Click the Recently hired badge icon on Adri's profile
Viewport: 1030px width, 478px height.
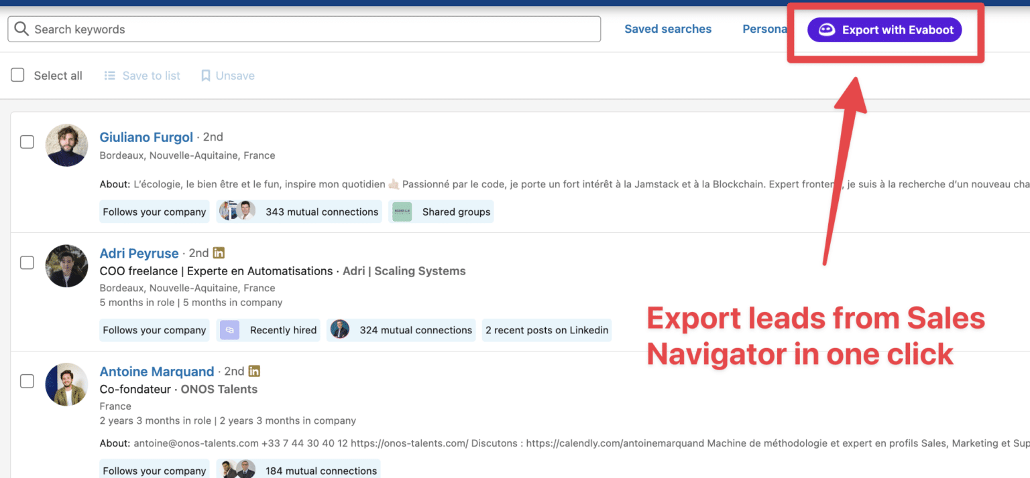229,330
